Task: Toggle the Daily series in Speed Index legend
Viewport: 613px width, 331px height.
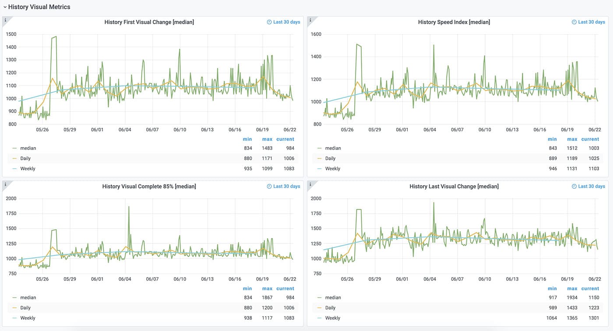Action: (330, 158)
